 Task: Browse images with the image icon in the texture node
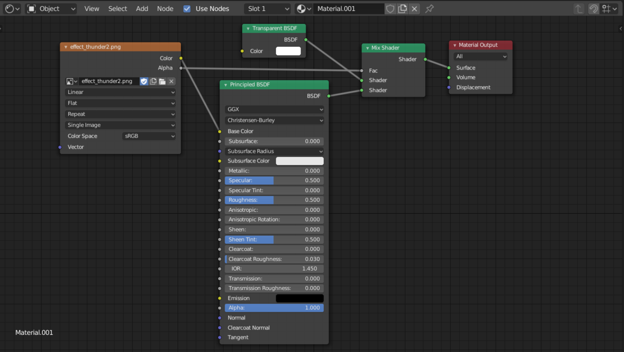(72, 82)
